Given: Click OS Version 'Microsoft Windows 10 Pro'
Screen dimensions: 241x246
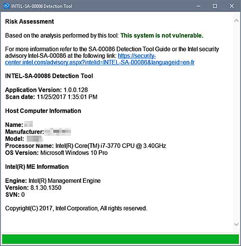Looking at the screenshot, I should coord(74,153).
